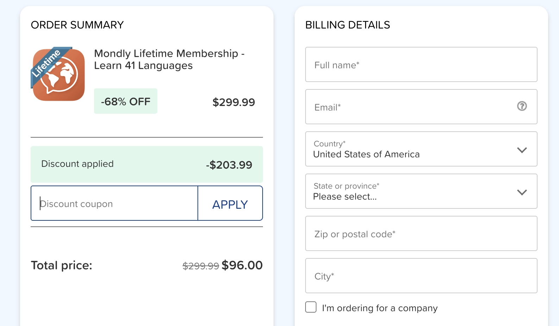Check I'm ordering for a company
The image size is (559, 326).
[x=311, y=307]
